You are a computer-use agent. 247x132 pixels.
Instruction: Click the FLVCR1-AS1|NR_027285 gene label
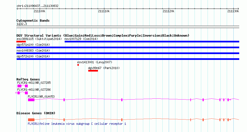34,83
